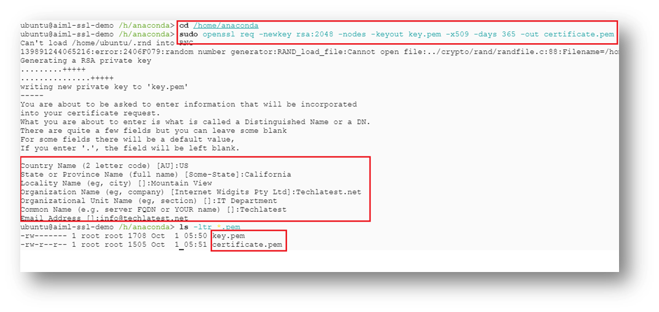Click the ls -ltr *.pem command
The height and width of the screenshot is (312, 659).
click(210, 227)
